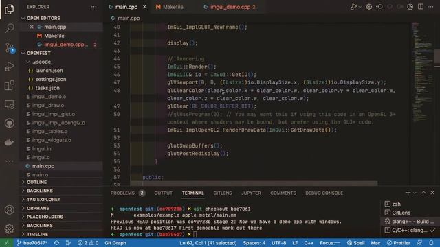Open new terminal profile dropdown
The width and height of the screenshot is (440, 247).
point(415,193)
